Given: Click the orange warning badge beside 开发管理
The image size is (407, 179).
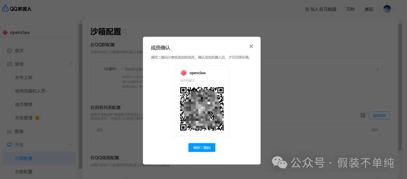Looking at the screenshot, I should (37, 118).
